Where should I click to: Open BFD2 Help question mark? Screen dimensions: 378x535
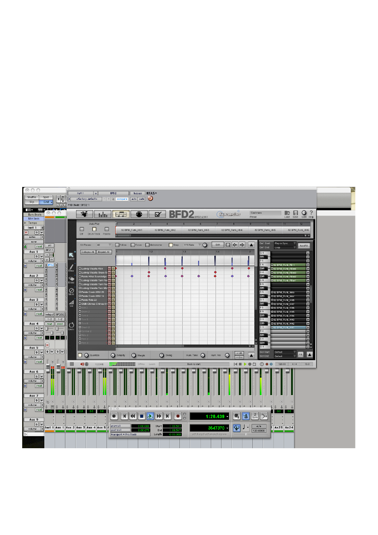point(311,213)
